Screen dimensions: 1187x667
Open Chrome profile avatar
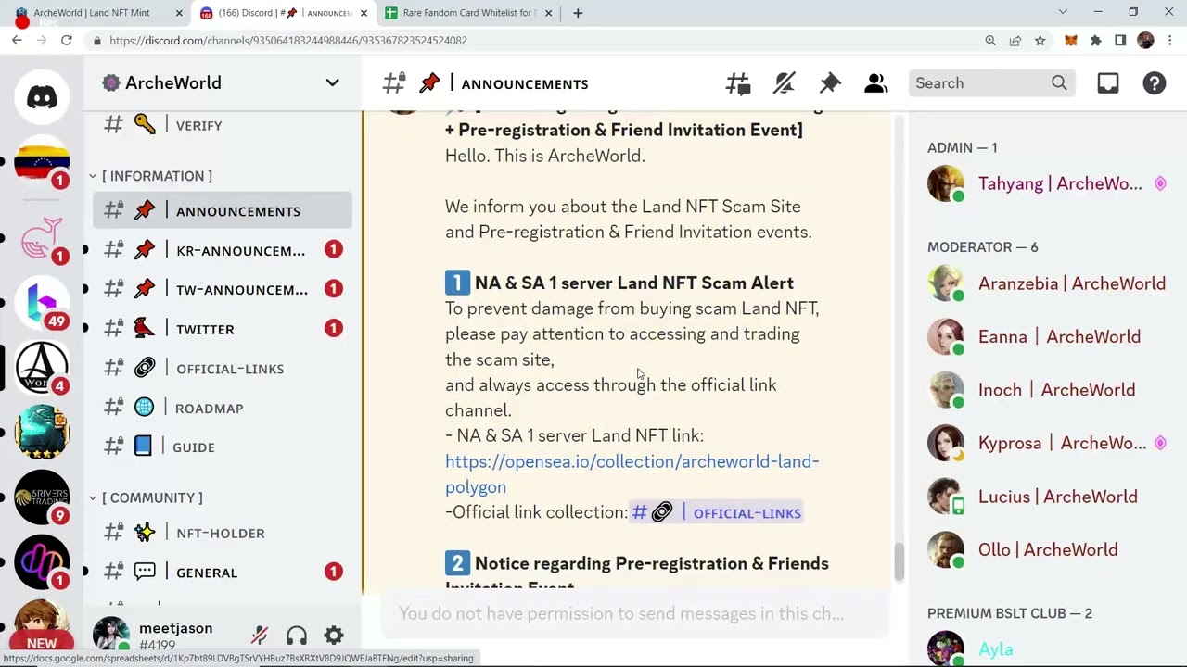(1145, 41)
